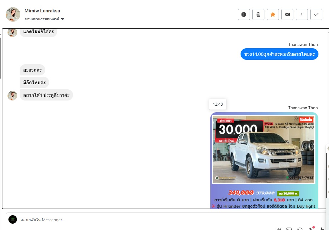
Task: Open the มอบหมายการสนทนานี้ assign dropdown
Action: (44, 19)
